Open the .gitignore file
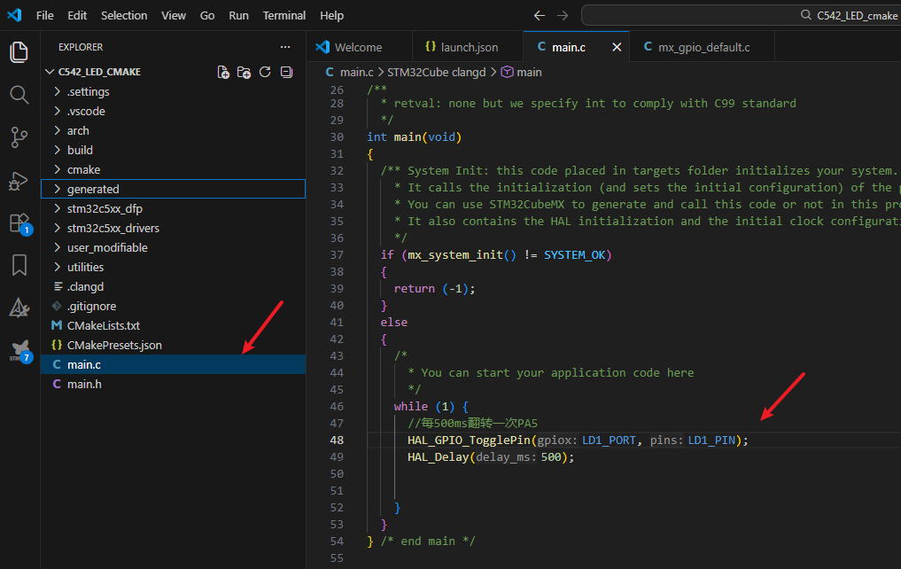This screenshot has width=901, height=569. pyautogui.click(x=173, y=307)
